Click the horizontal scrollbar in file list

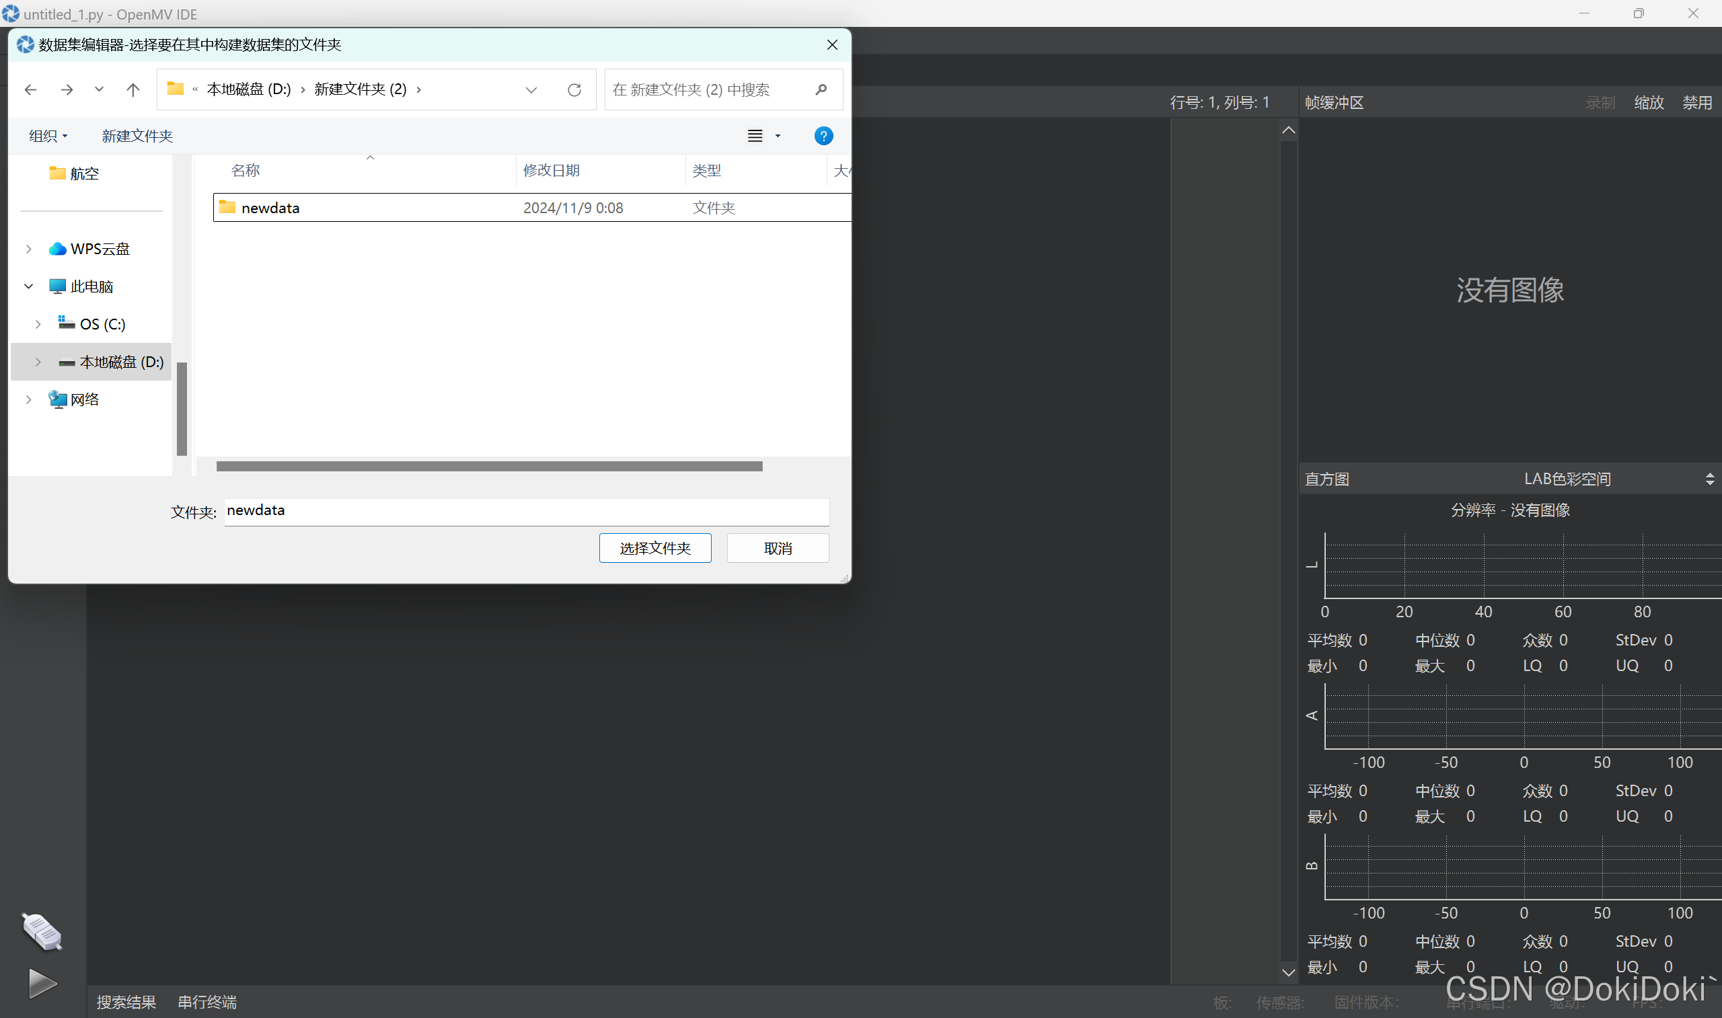coord(488,467)
